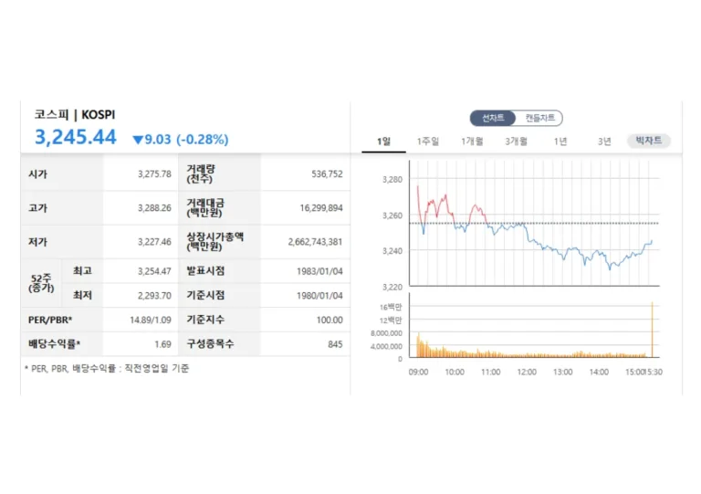Select the 3년 period tab
The height and width of the screenshot is (494, 701).
(604, 142)
